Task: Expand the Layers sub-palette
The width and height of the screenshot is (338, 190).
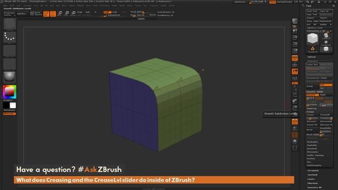Action: click(x=311, y=179)
